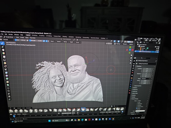Open the Render menu

tap(11, 35)
